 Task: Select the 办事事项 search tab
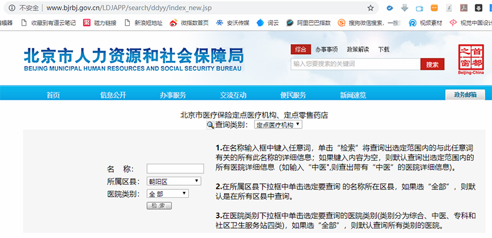[327, 49]
